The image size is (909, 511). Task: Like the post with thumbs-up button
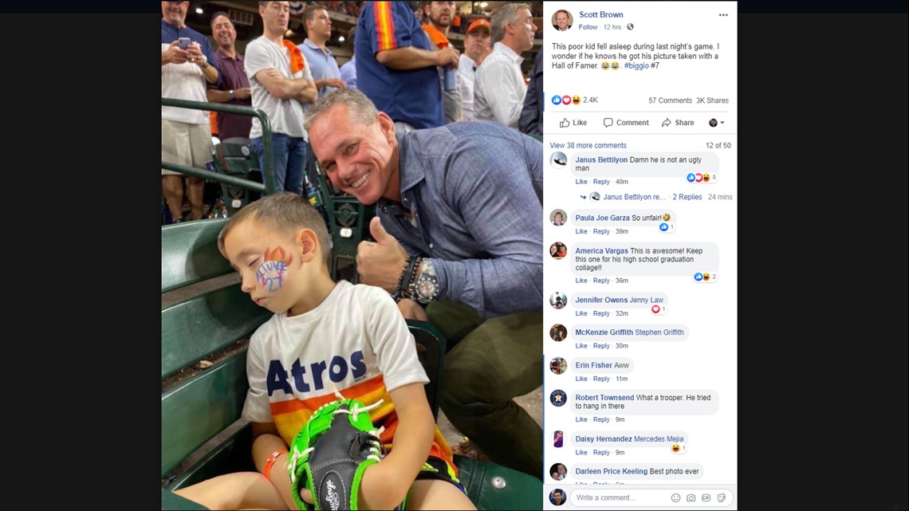pyautogui.click(x=573, y=123)
